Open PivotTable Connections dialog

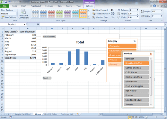click(24, 14)
